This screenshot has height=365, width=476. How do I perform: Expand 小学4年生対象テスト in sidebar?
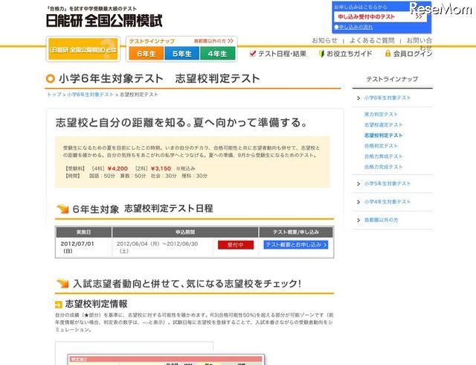tap(387, 202)
